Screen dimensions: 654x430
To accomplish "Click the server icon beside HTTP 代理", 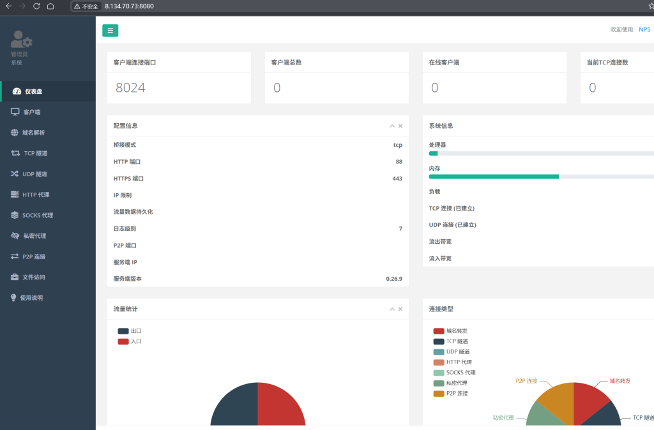I will point(15,195).
